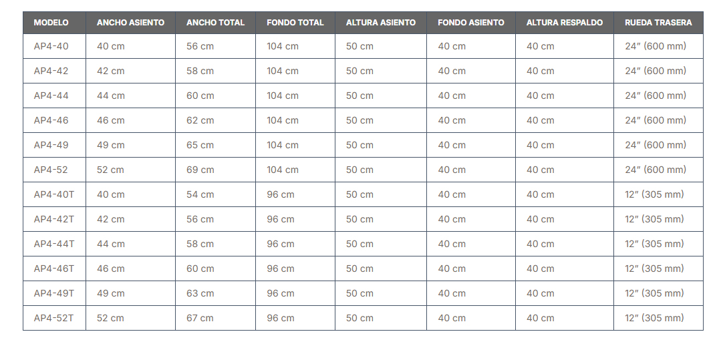Select the AP4-46 row label
Viewport: 719px width, 356px height.
coord(51,121)
